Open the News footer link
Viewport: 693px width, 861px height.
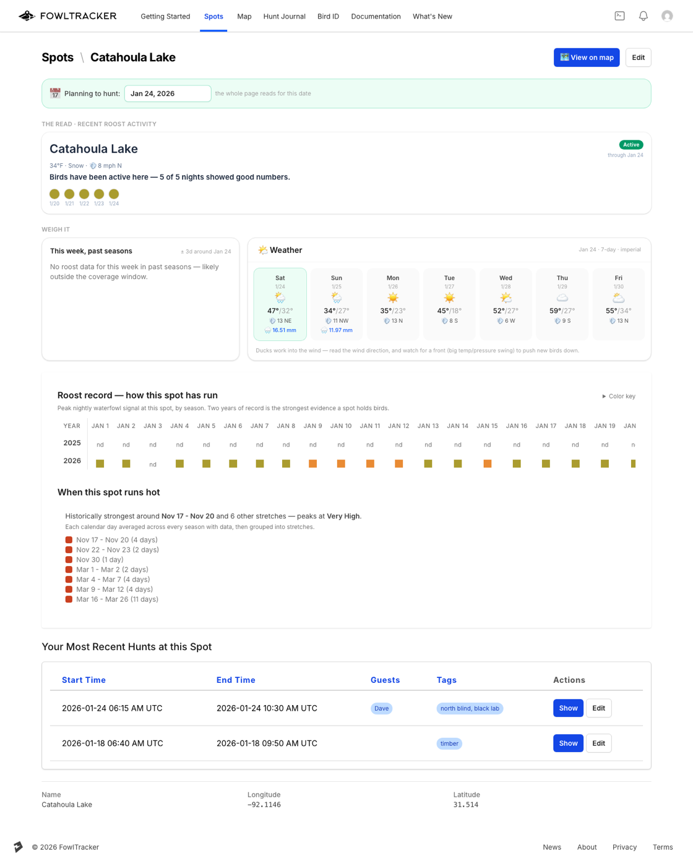pyautogui.click(x=552, y=847)
